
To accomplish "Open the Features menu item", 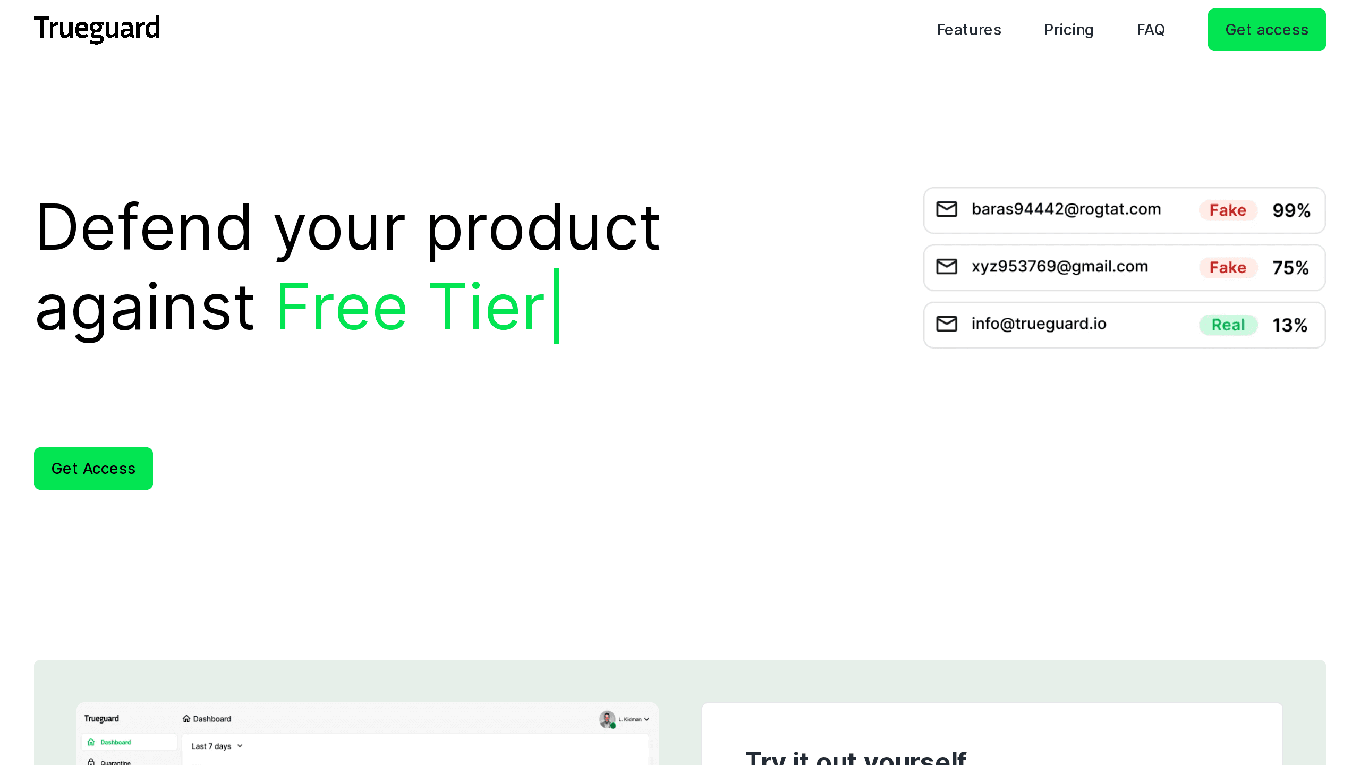I will 968,29.
